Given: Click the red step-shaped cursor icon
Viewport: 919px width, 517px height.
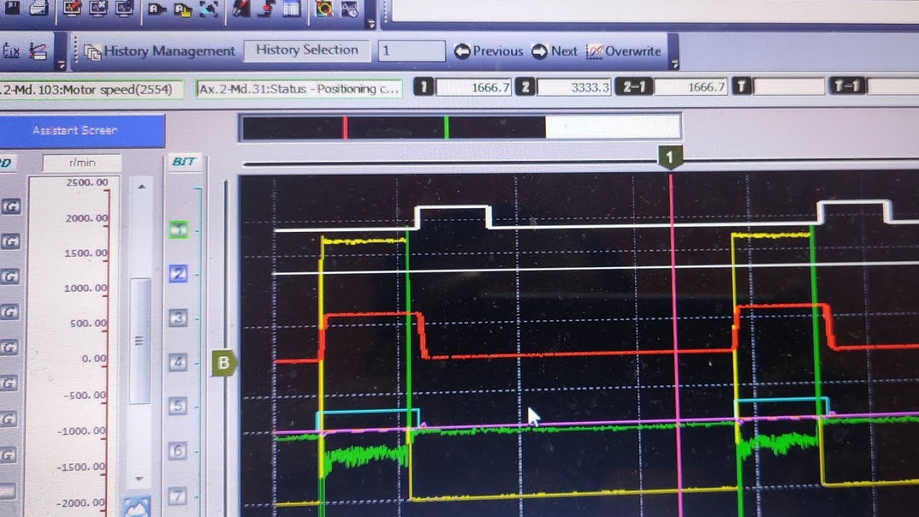Looking at the screenshot, I should click(266, 9).
